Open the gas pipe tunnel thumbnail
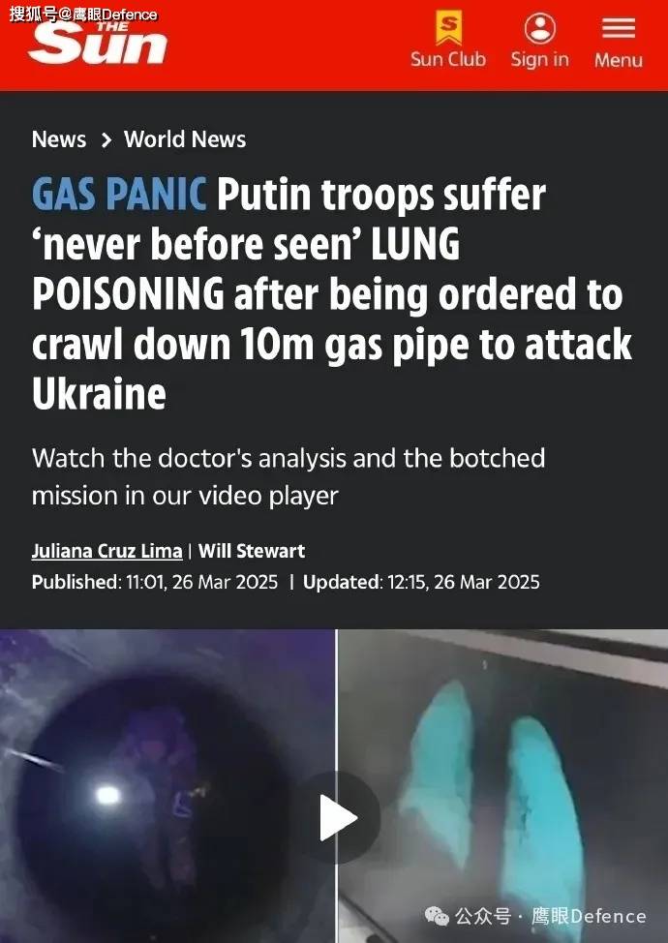Screen dimensions: 668x943 (167, 786)
